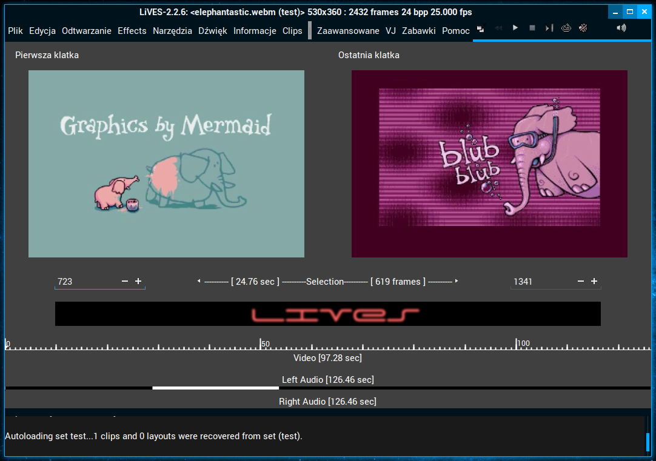Open the Narzędzia menu

coord(172,31)
